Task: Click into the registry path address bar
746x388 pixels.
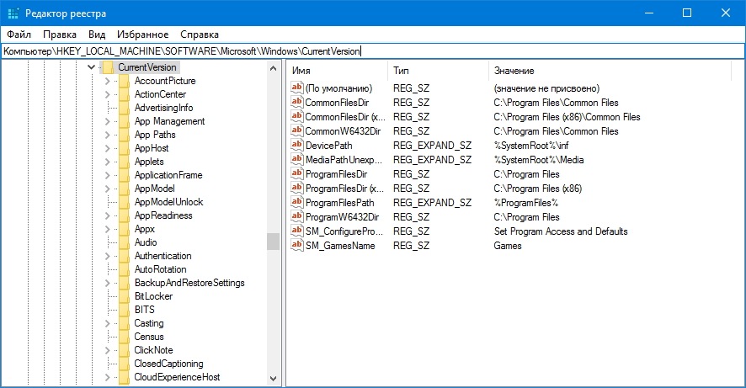Action: coord(372,50)
